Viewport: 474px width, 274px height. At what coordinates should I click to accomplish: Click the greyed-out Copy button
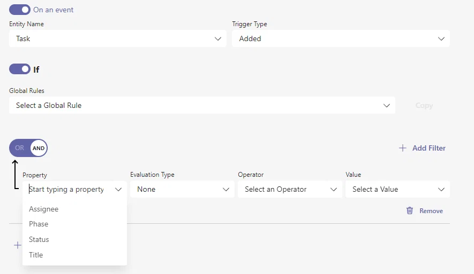pyautogui.click(x=424, y=106)
